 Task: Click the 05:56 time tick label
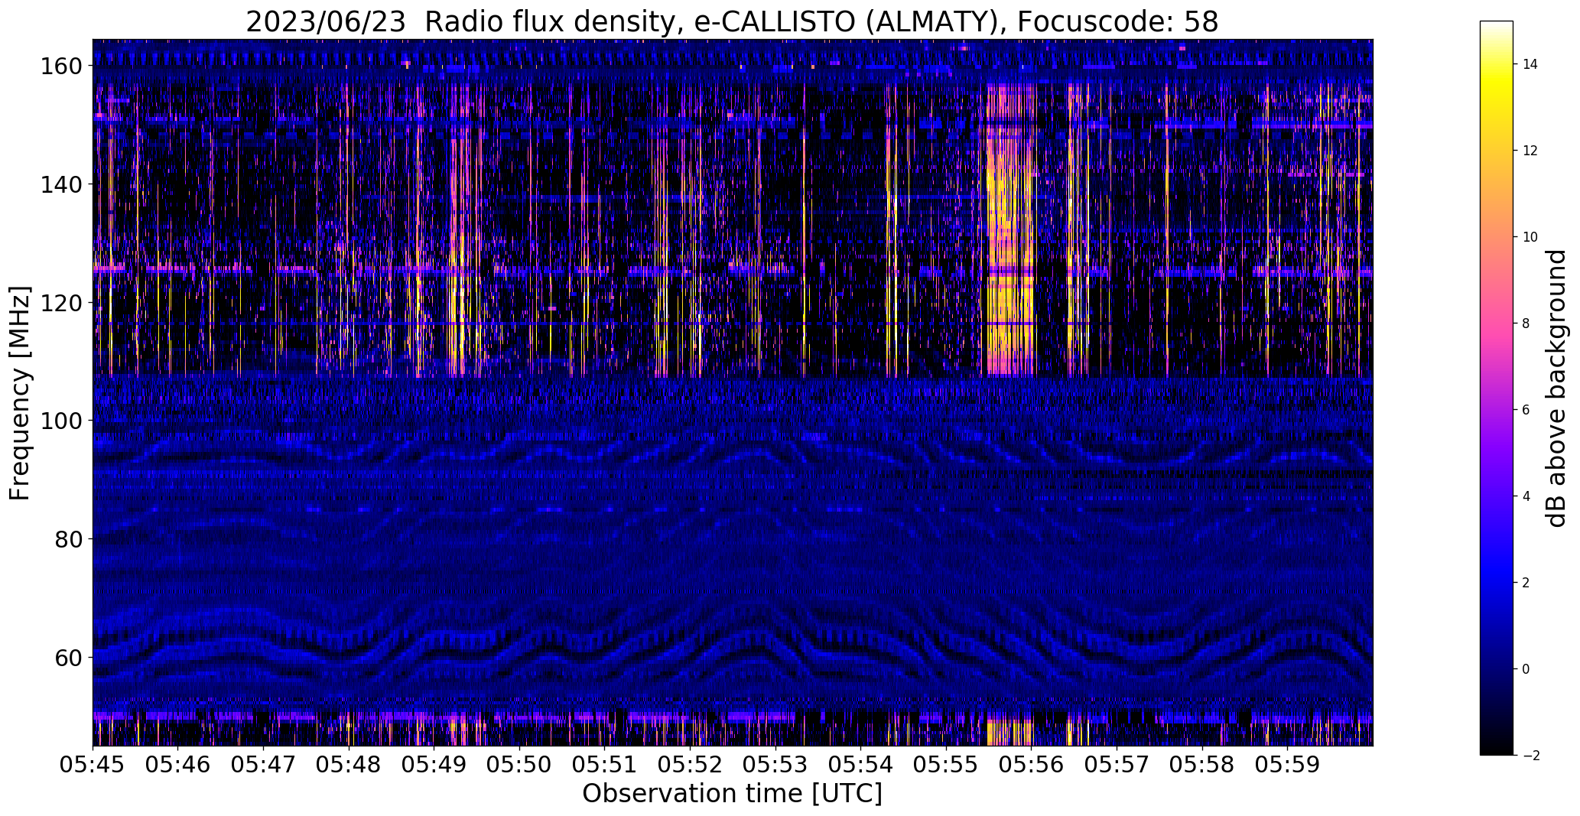1031,764
